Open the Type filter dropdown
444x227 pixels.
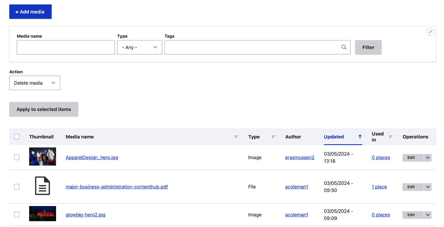point(140,47)
